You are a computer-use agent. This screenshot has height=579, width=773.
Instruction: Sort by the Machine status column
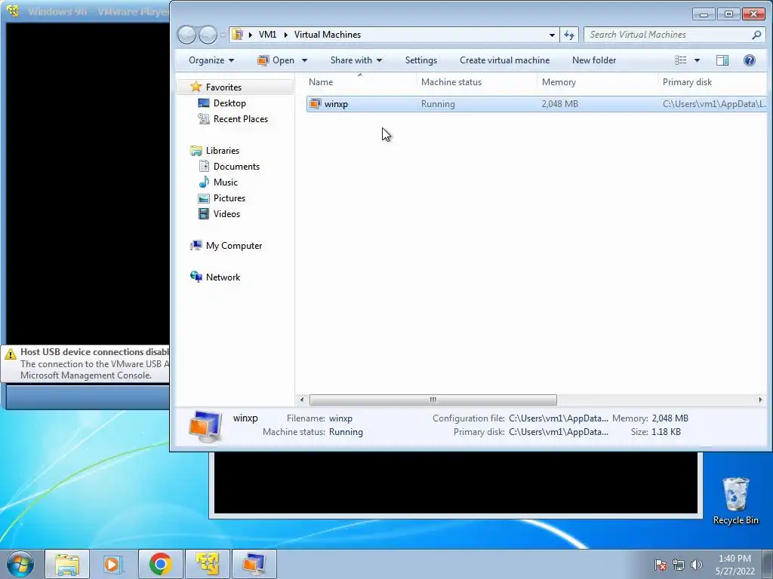[477, 81]
